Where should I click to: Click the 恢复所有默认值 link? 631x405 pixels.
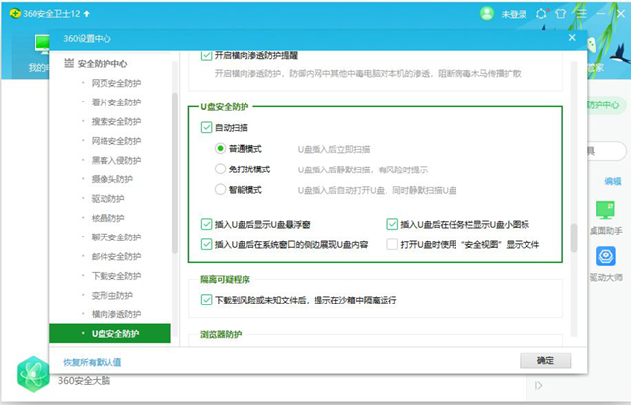point(93,362)
